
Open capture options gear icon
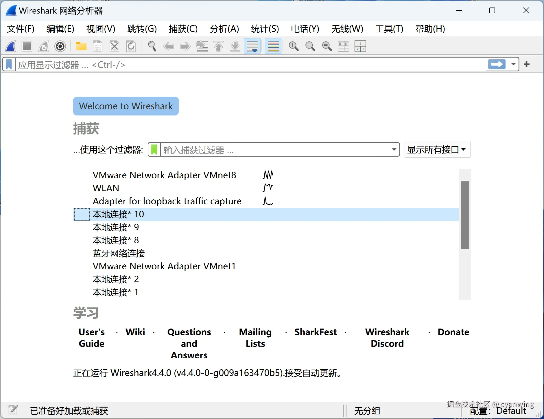(x=60, y=46)
